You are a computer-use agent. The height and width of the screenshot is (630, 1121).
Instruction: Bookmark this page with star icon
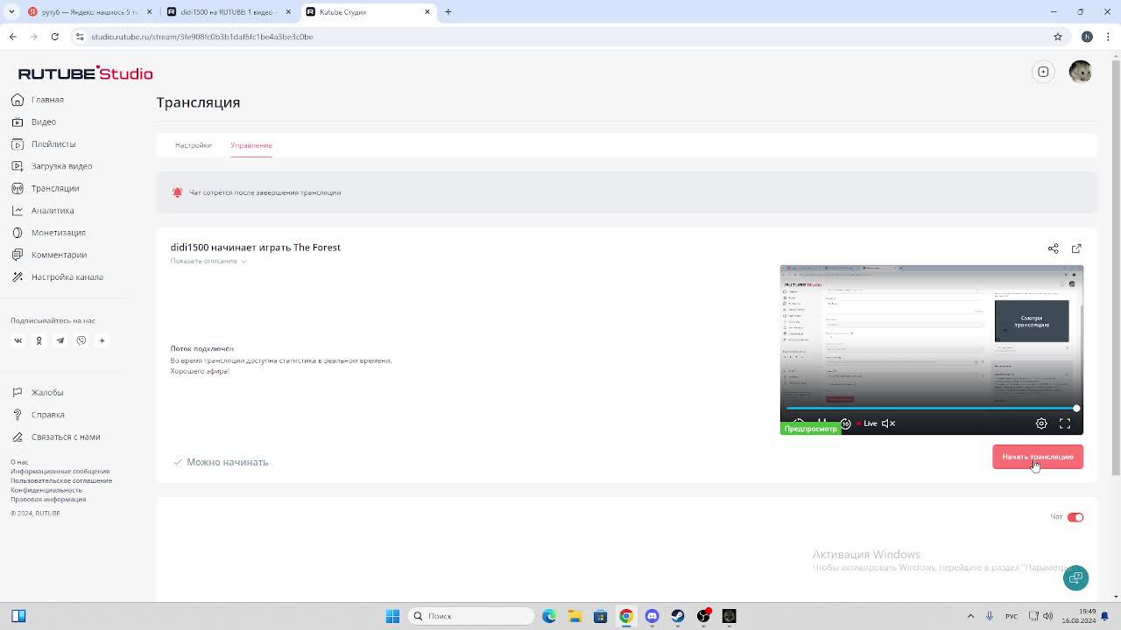pos(1058,37)
